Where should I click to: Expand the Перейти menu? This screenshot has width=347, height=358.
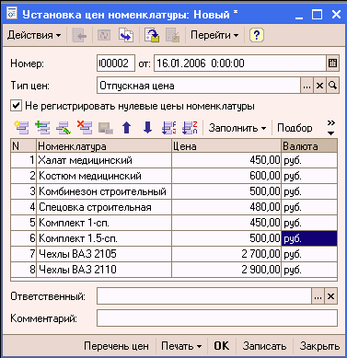point(214,35)
